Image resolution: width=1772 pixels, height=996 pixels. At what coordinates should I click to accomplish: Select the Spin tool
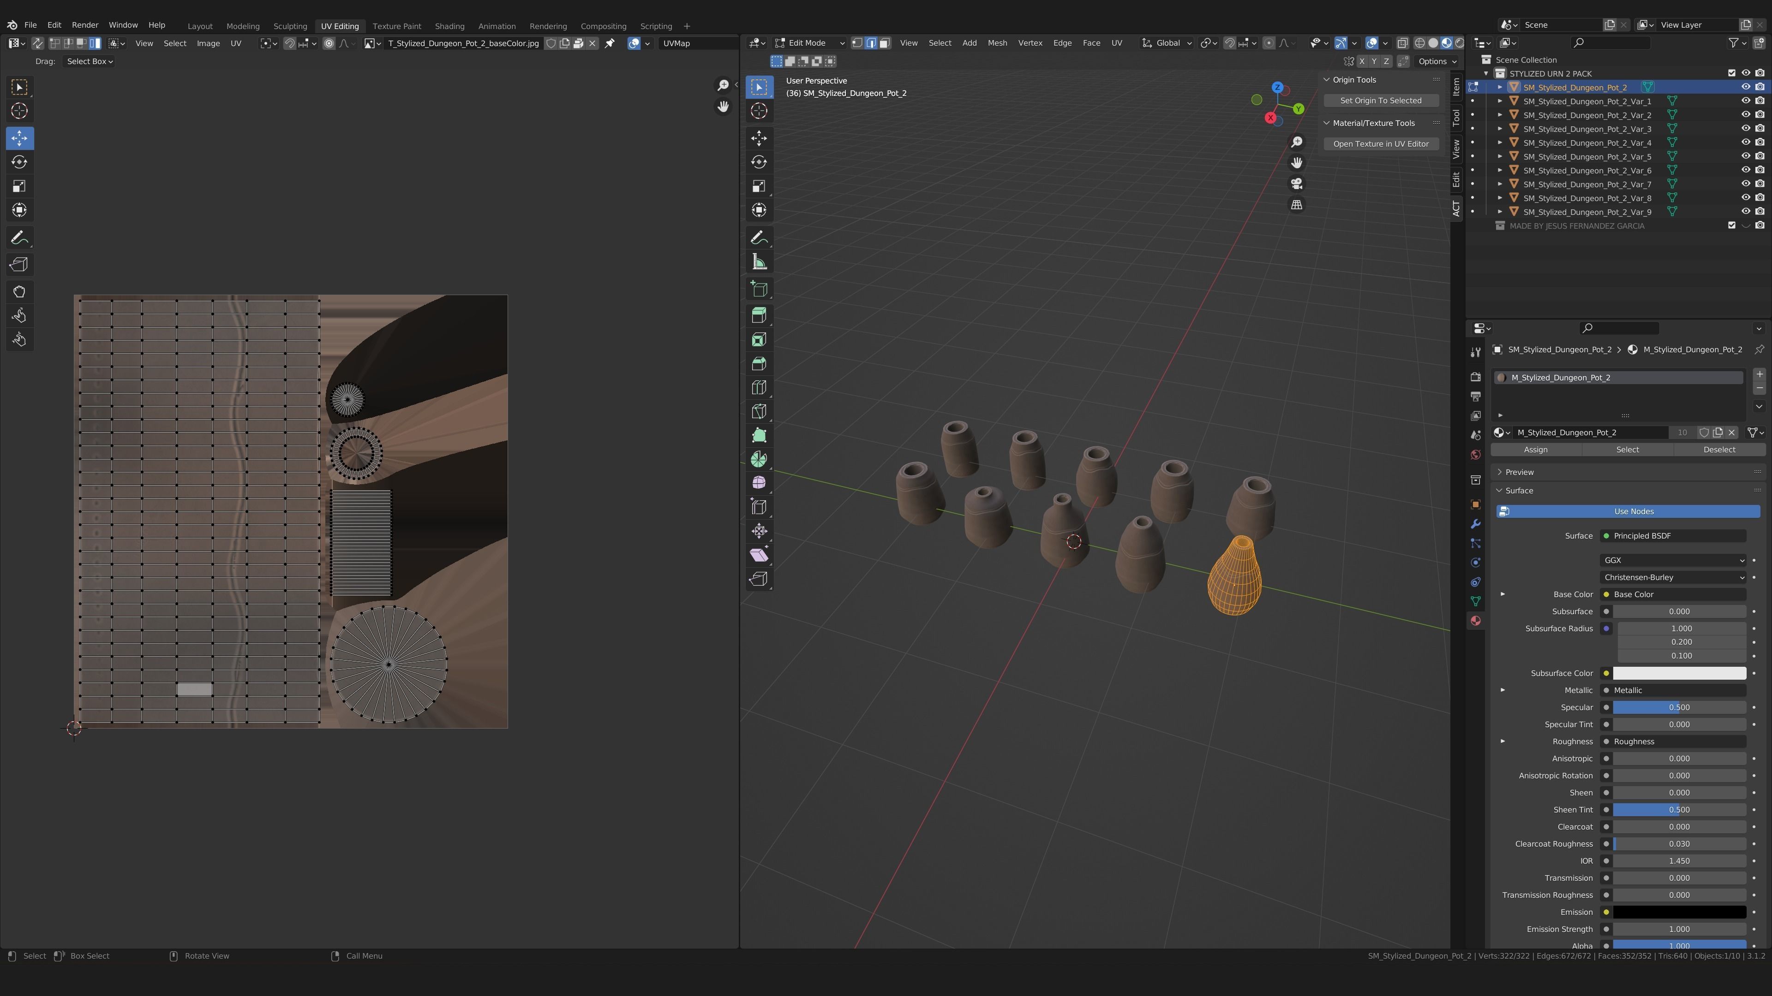(x=759, y=459)
